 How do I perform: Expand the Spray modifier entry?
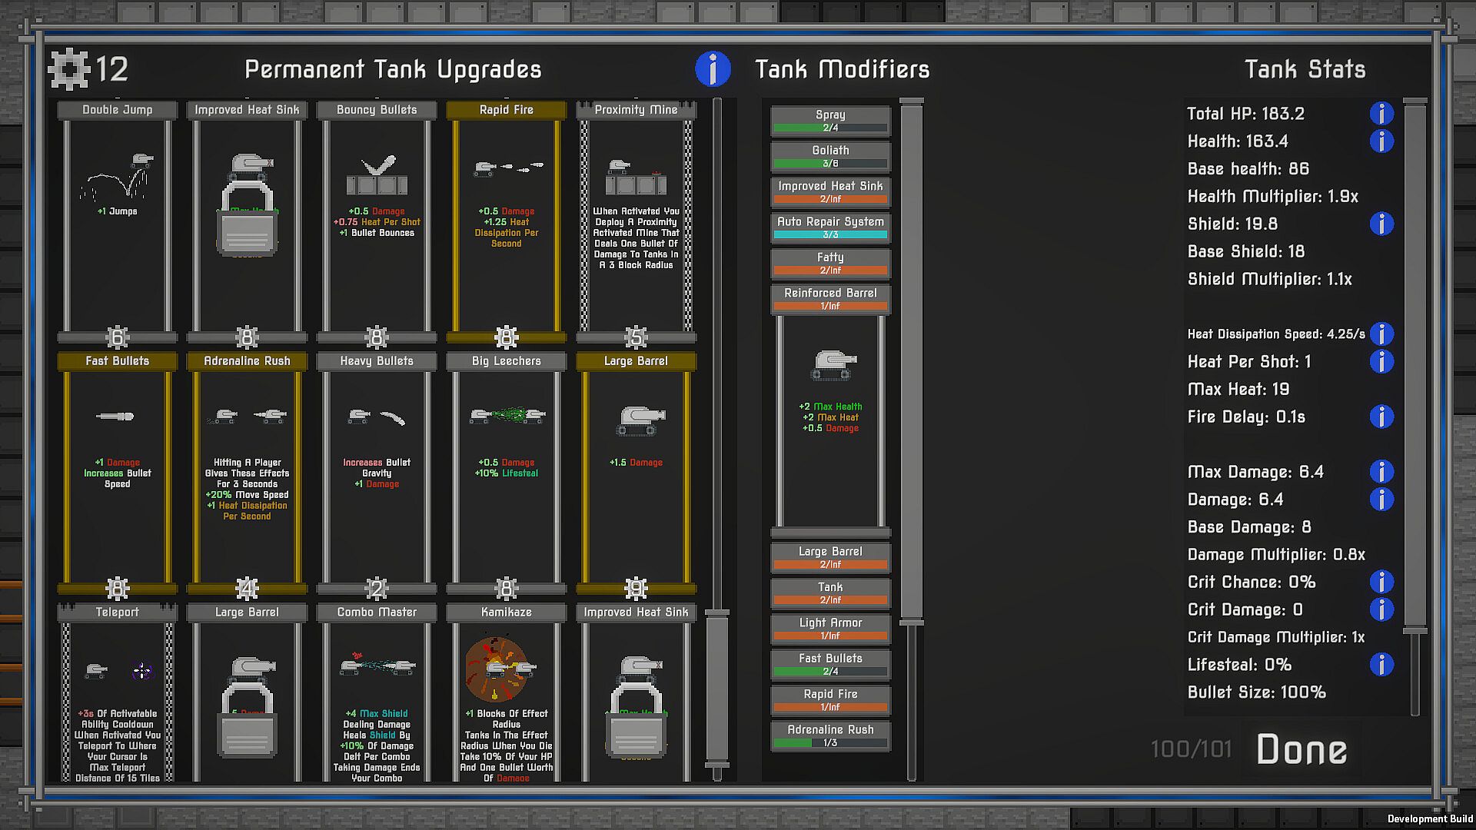(x=830, y=121)
